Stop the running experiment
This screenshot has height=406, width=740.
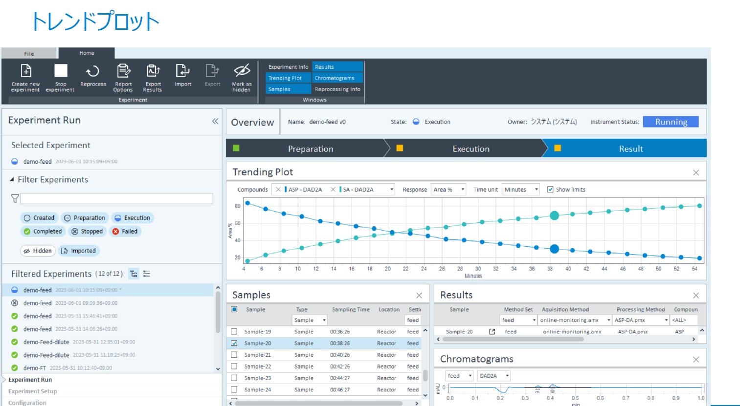click(61, 71)
